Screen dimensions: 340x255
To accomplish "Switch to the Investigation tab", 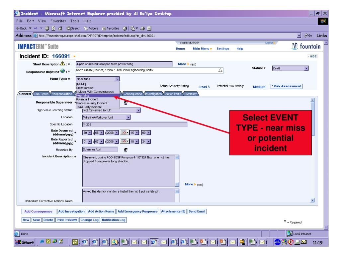I will (153, 94).
